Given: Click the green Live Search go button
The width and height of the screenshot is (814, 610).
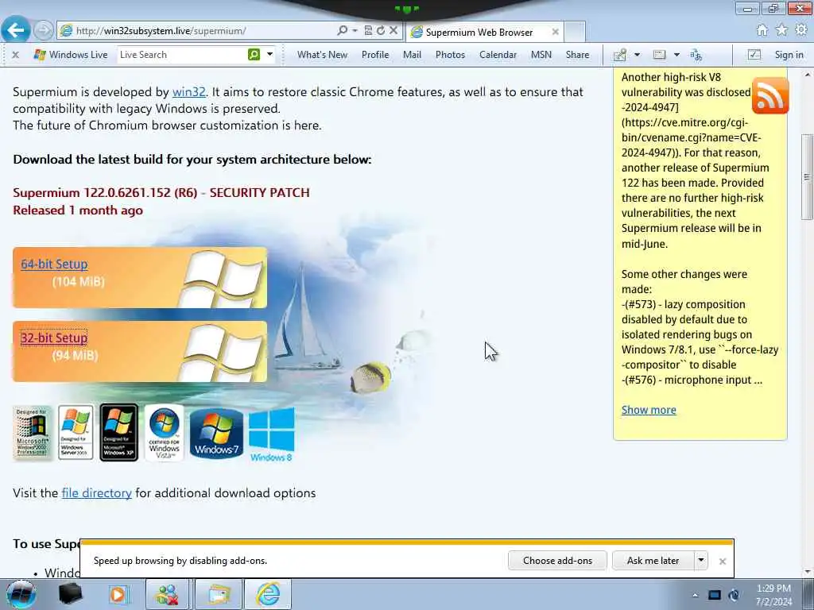Looking at the screenshot, I should click(254, 55).
